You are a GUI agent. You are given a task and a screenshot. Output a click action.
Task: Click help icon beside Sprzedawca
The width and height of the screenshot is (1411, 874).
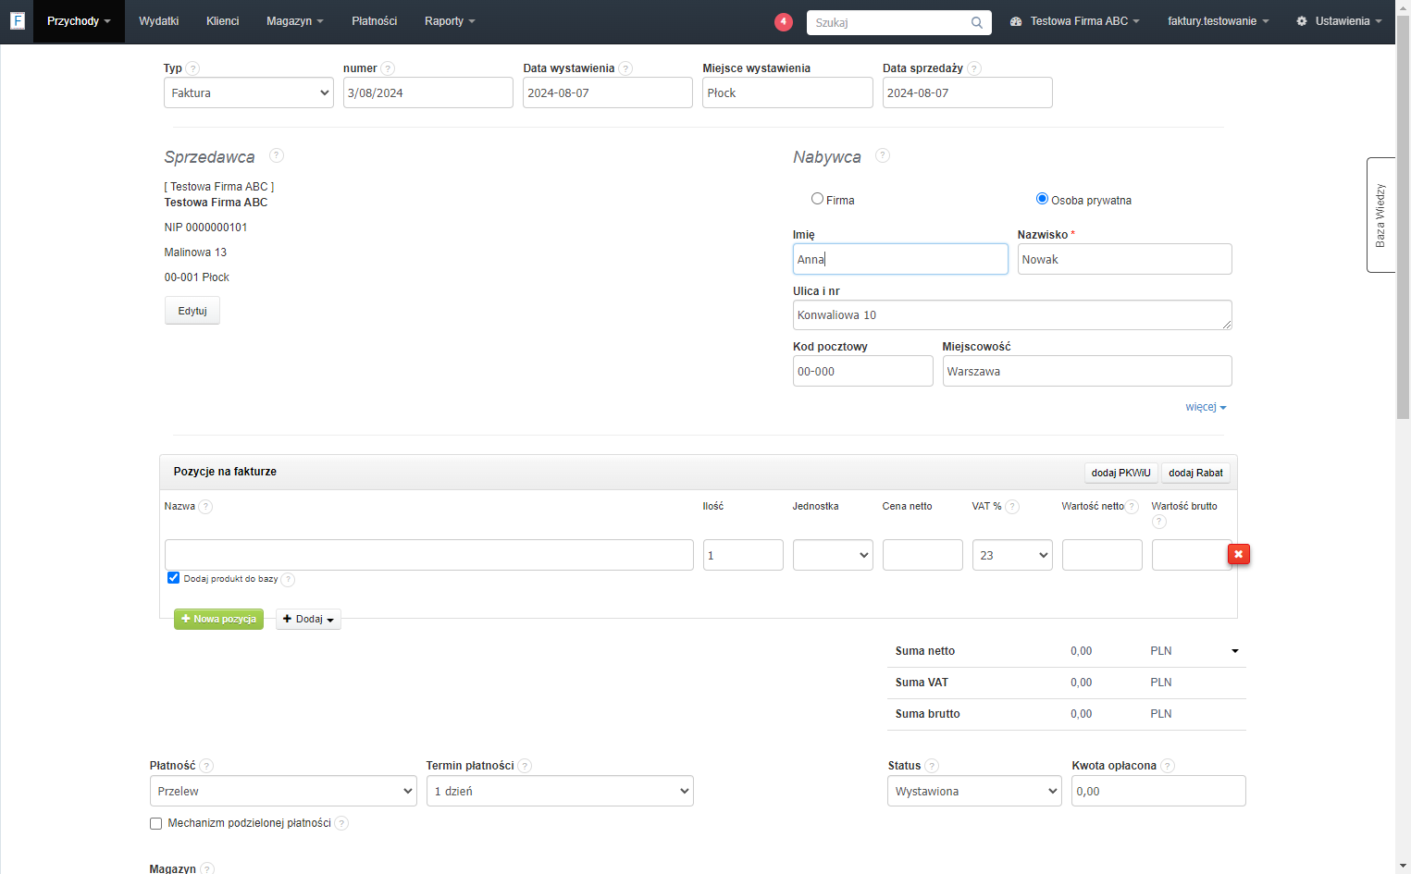[x=277, y=155]
